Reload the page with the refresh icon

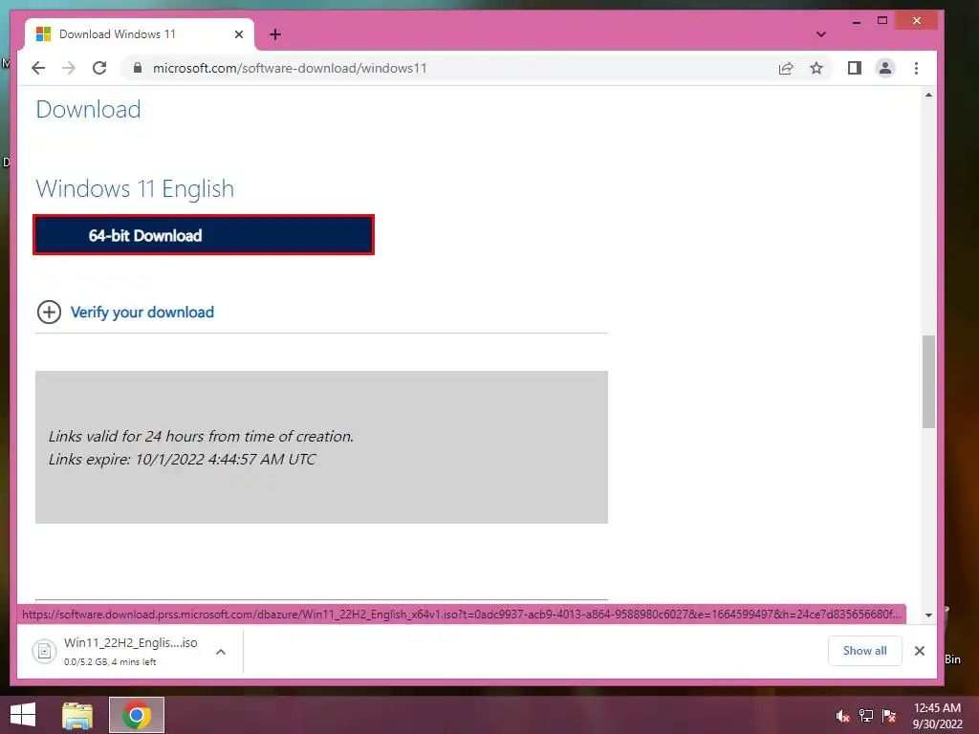point(99,68)
